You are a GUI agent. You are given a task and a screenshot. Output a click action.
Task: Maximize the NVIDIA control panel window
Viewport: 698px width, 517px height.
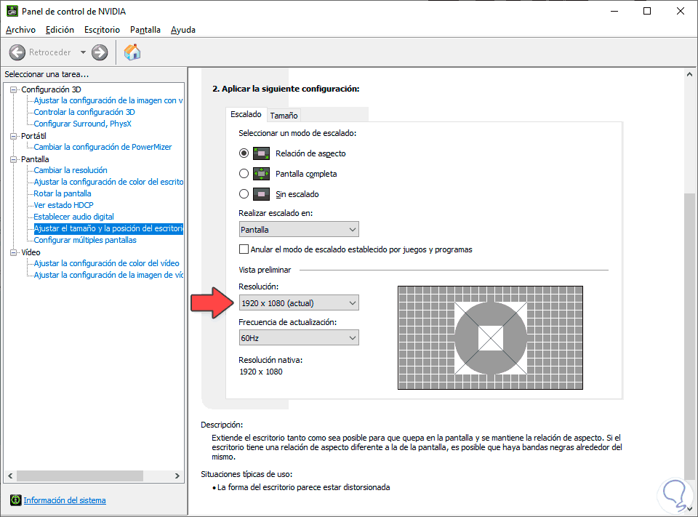point(647,11)
